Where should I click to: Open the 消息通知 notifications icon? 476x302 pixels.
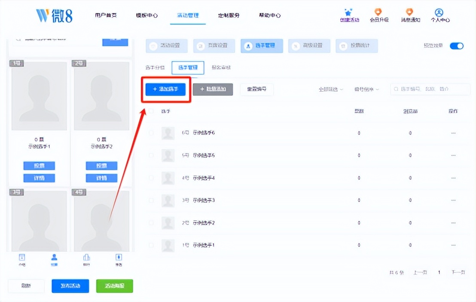pos(410,12)
